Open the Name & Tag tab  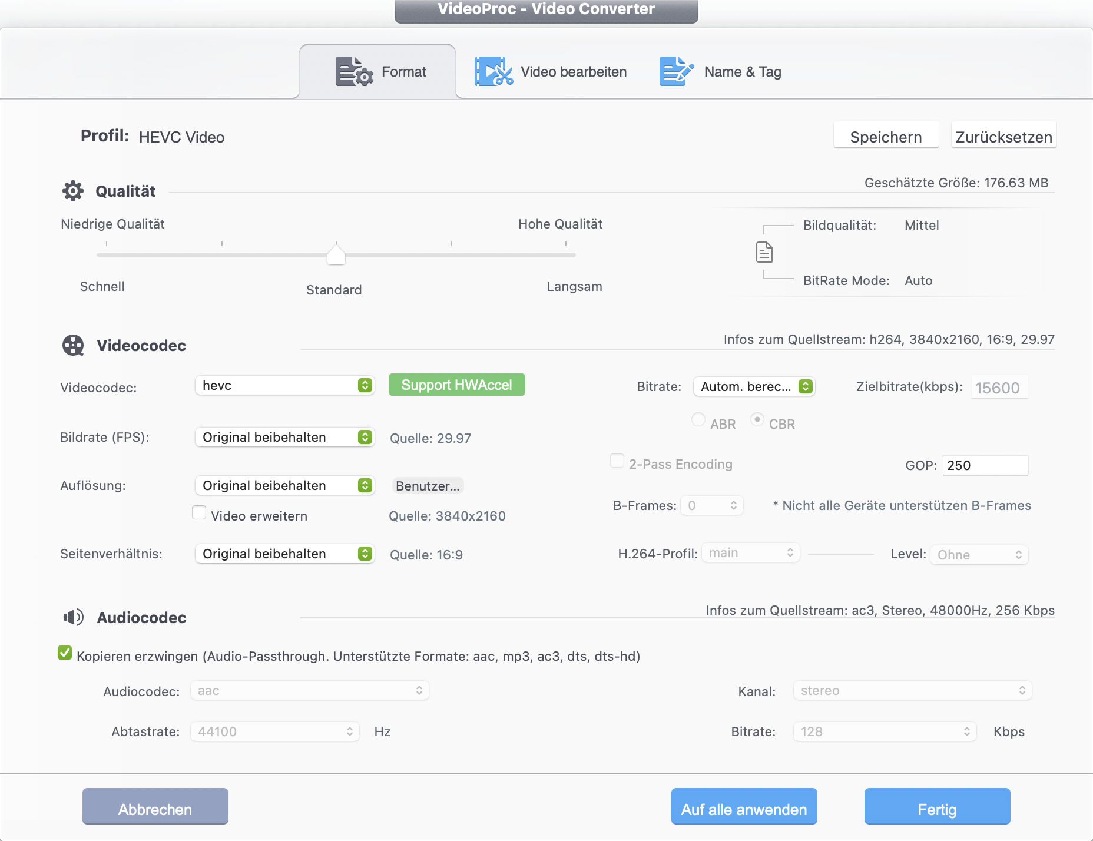click(720, 71)
